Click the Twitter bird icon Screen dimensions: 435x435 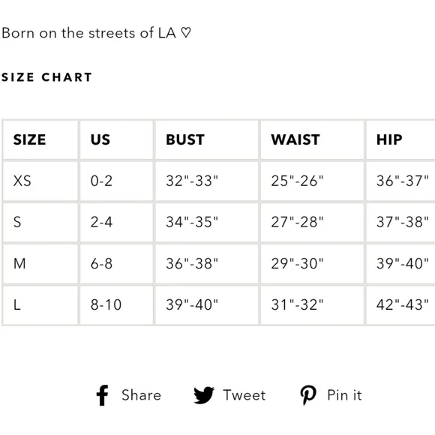pos(204,395)
